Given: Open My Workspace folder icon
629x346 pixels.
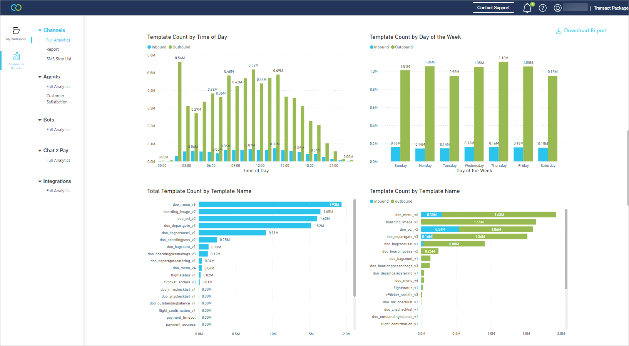Looking at the screenshot, I should tap(16, 31).
